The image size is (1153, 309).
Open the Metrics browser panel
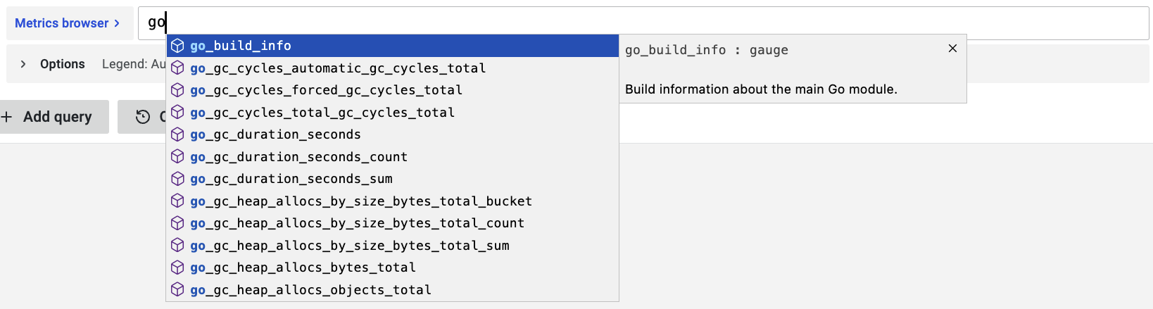[x=68, y=23]
